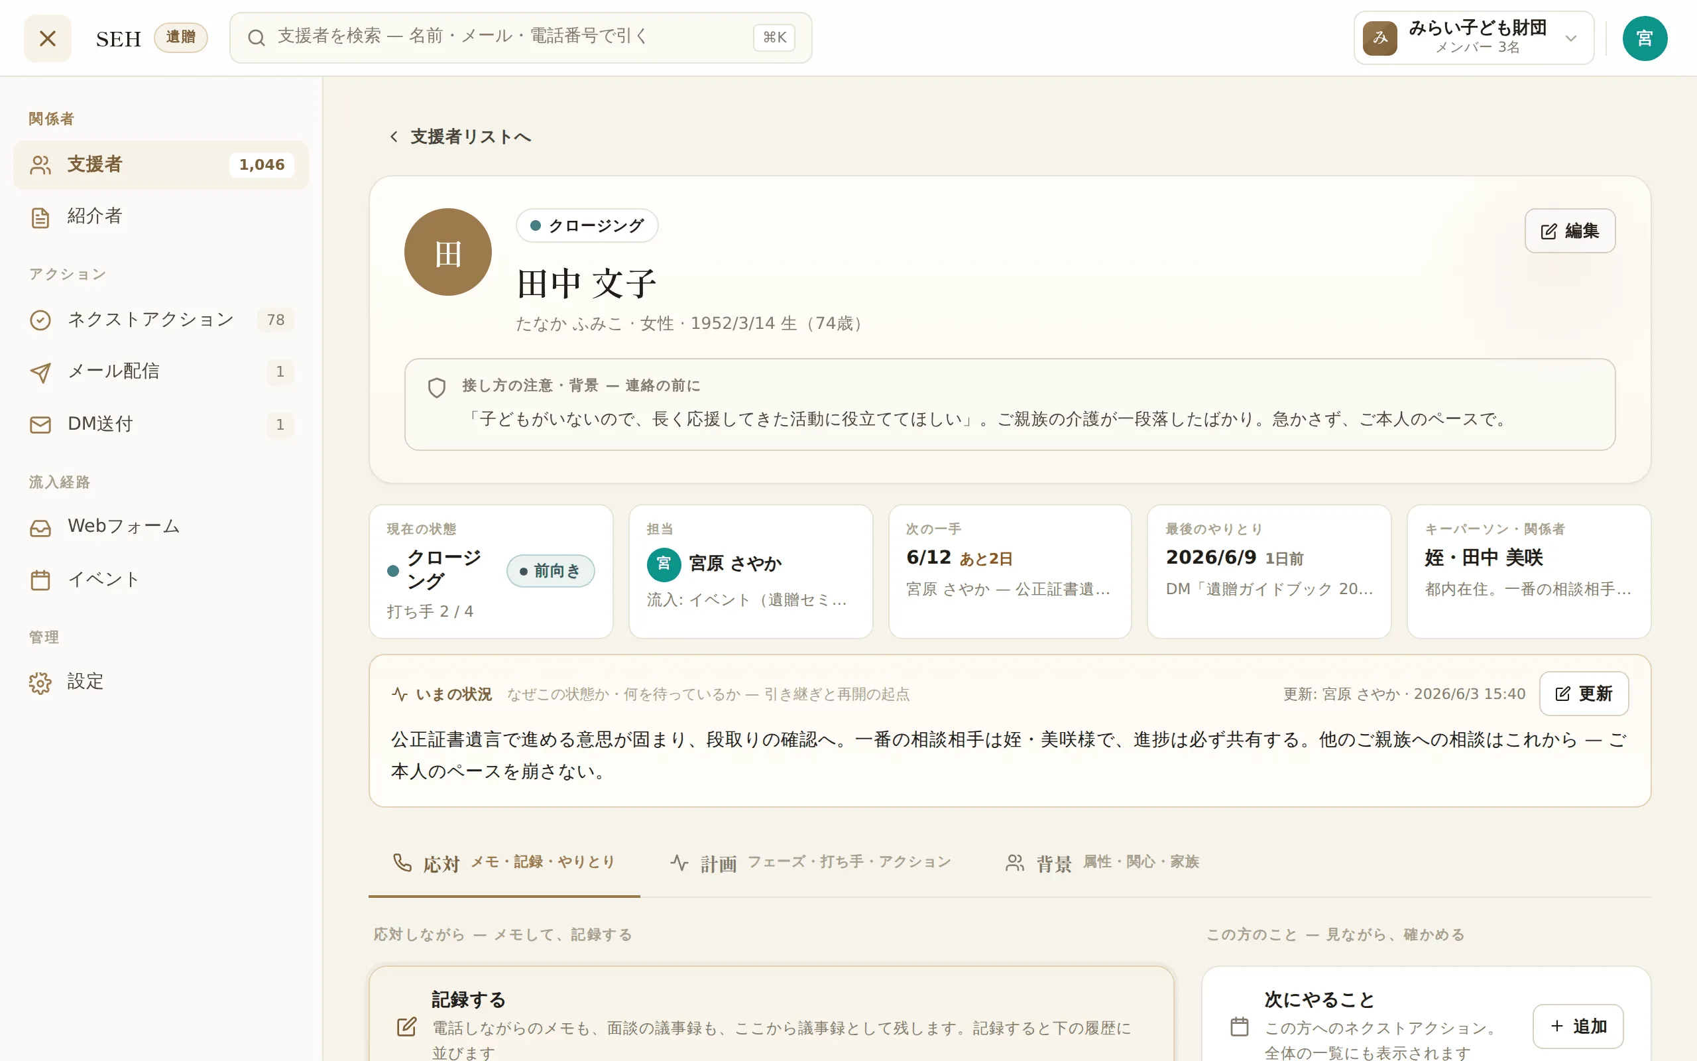Open the 最後のやりとり 2026/6/9 card
The width and height of the screenshot is (1697, 1061).
(x=1269, y=571)
